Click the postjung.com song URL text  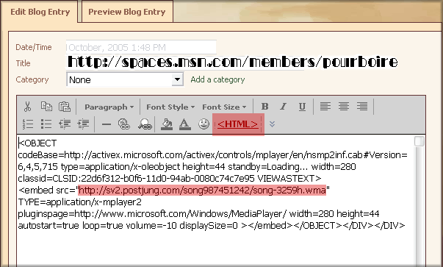click(x=202, y=190)
